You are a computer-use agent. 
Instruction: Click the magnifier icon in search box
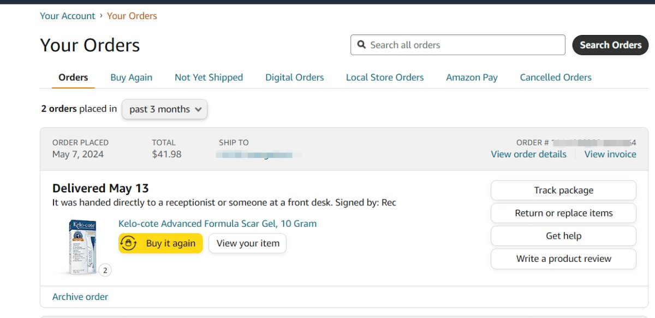coord(361,45)
